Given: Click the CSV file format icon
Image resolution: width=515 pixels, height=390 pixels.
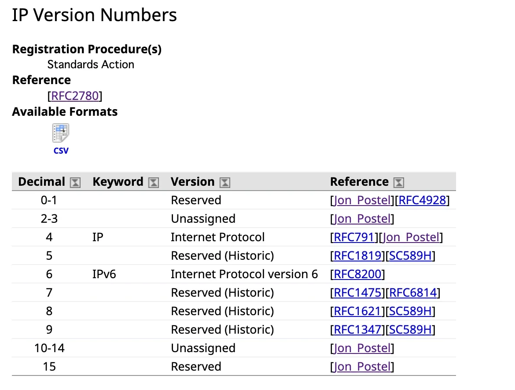Looking at the screenshot, I should coord(61,133).
